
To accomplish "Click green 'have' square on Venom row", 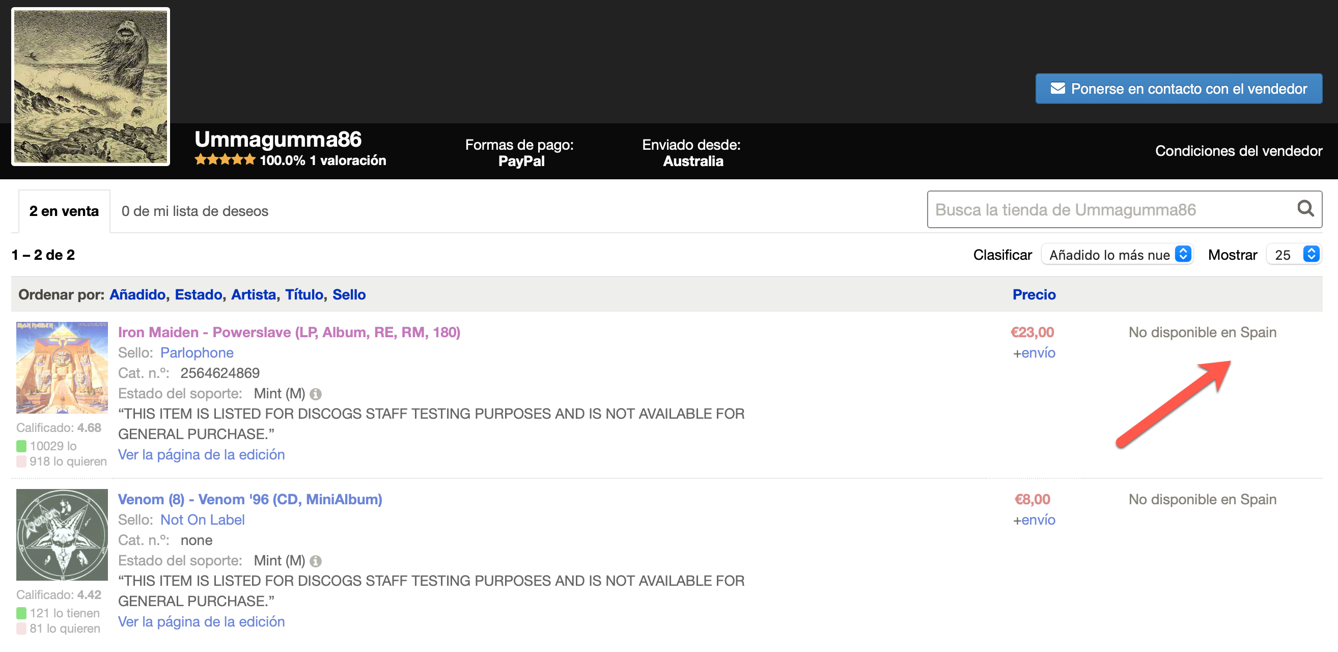I will coord(21,614).
